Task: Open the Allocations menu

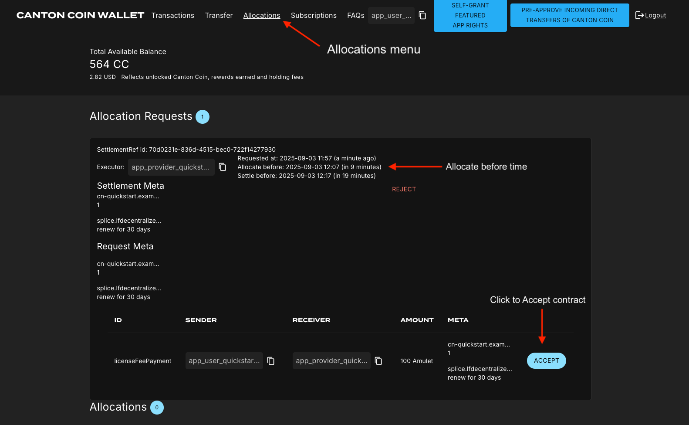Action: pos(261,15)
